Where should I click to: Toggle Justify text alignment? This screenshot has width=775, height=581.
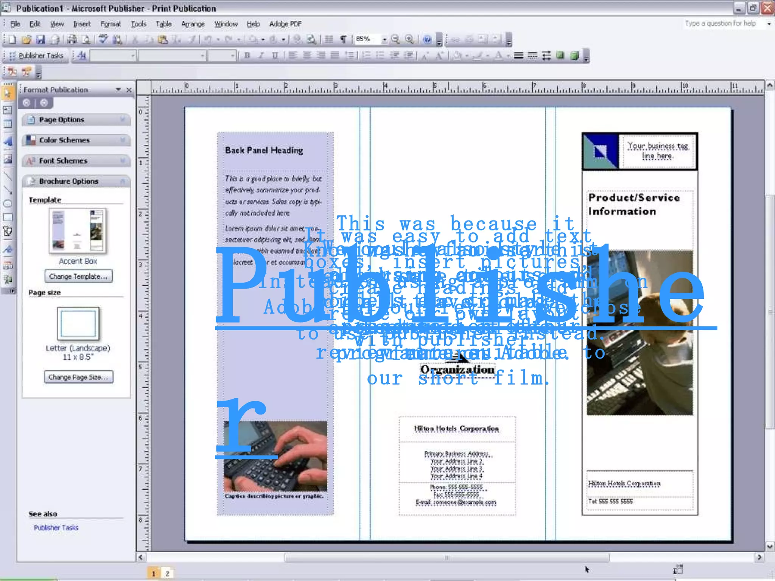(335, 56)
